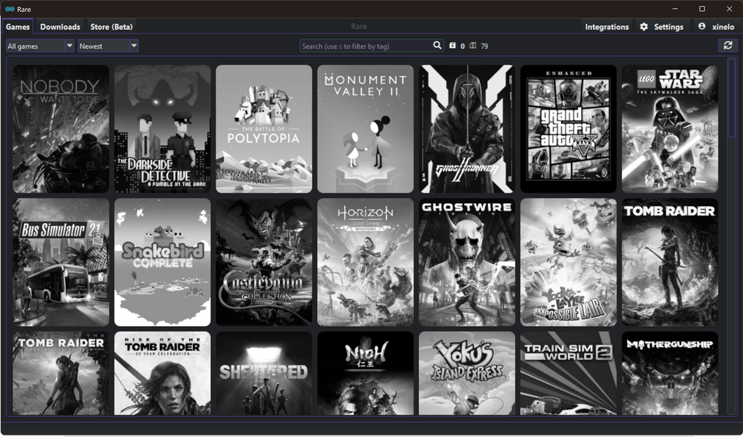This screenshot has height=437, width=743.
Task: Select The Battle of Polytopia cover
Action: (x=264, y=129)
